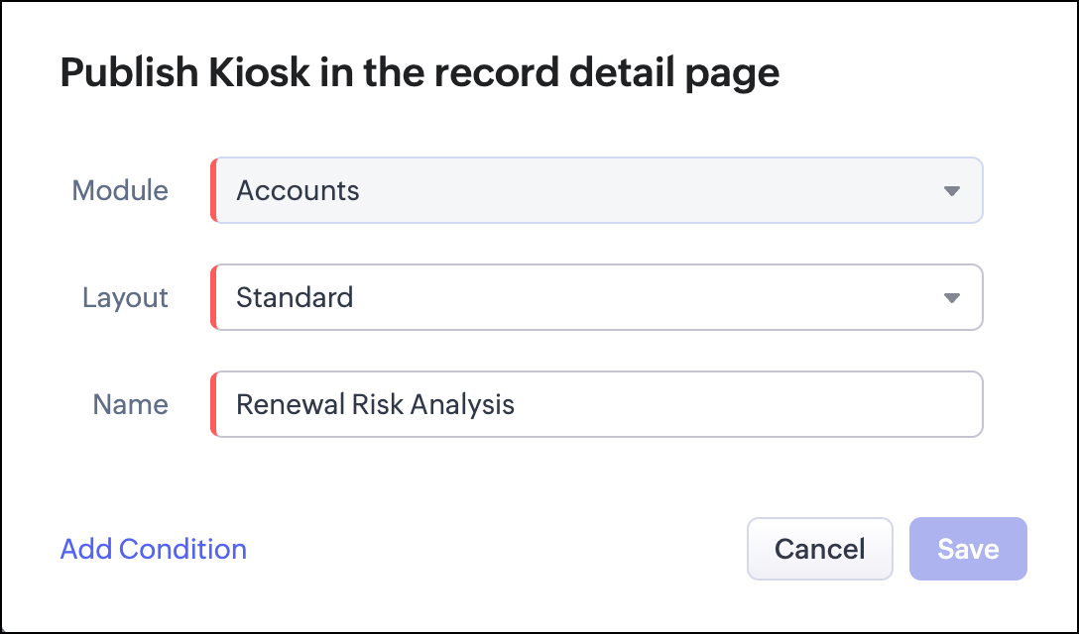Click the 'Name' field label
Viewport: 1079px width, 634px height.
point(131,404)
